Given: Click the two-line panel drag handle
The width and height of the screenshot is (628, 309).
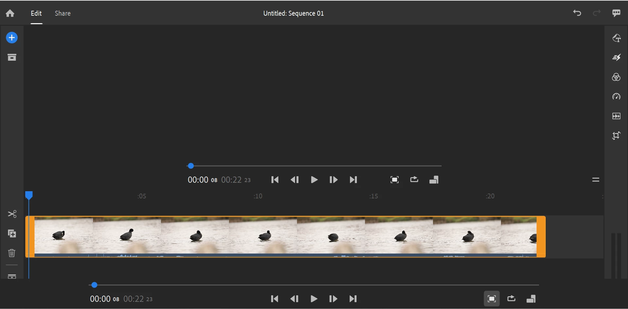Looking at the screenshot, I should tap(596, 180).
